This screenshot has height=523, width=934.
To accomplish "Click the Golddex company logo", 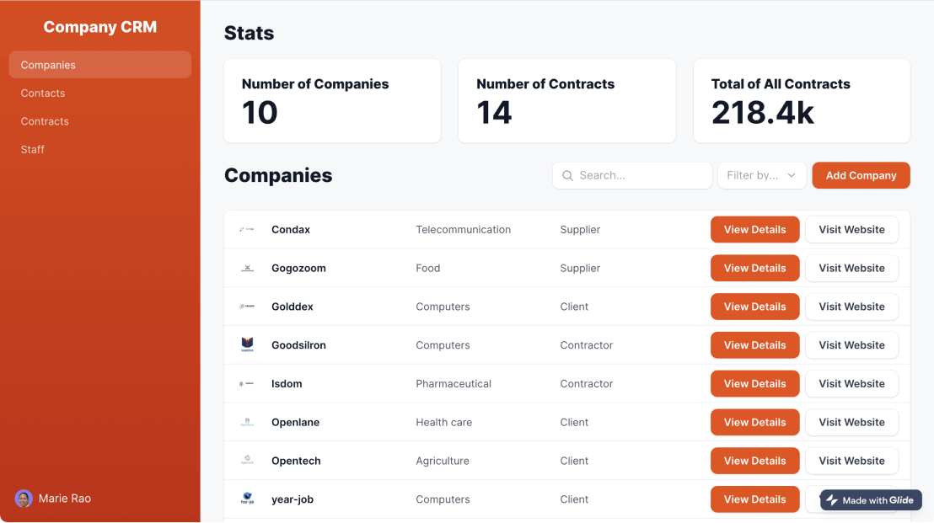I will click(247, 307).
